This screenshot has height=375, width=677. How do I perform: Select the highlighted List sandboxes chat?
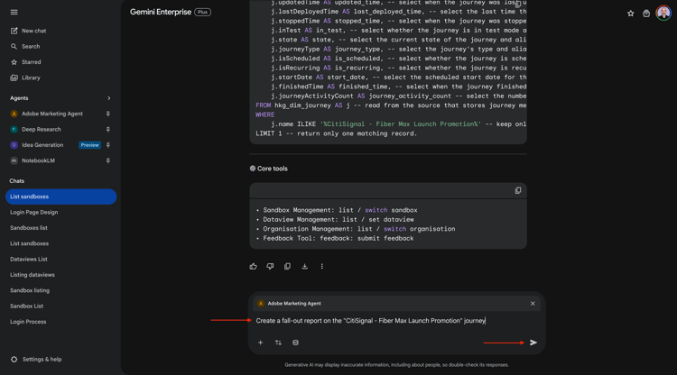(x=60, y=197)
